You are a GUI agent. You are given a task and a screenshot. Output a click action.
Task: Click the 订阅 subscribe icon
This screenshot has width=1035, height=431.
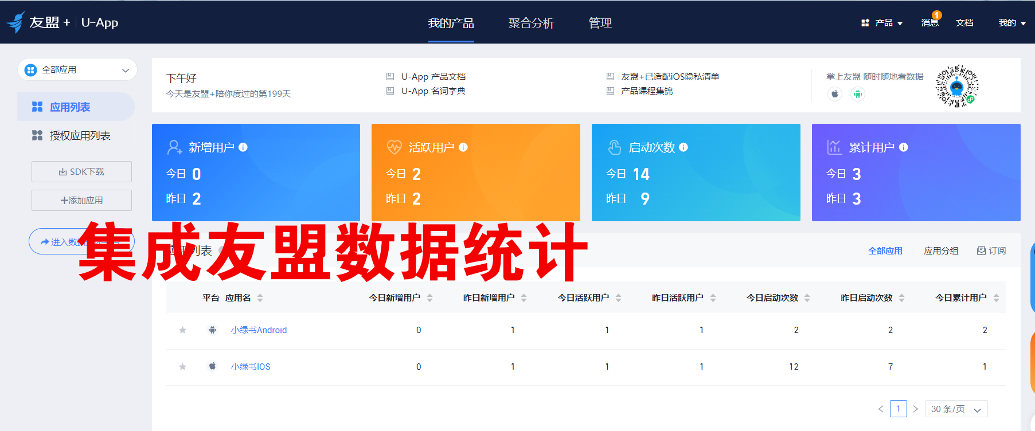982,250
